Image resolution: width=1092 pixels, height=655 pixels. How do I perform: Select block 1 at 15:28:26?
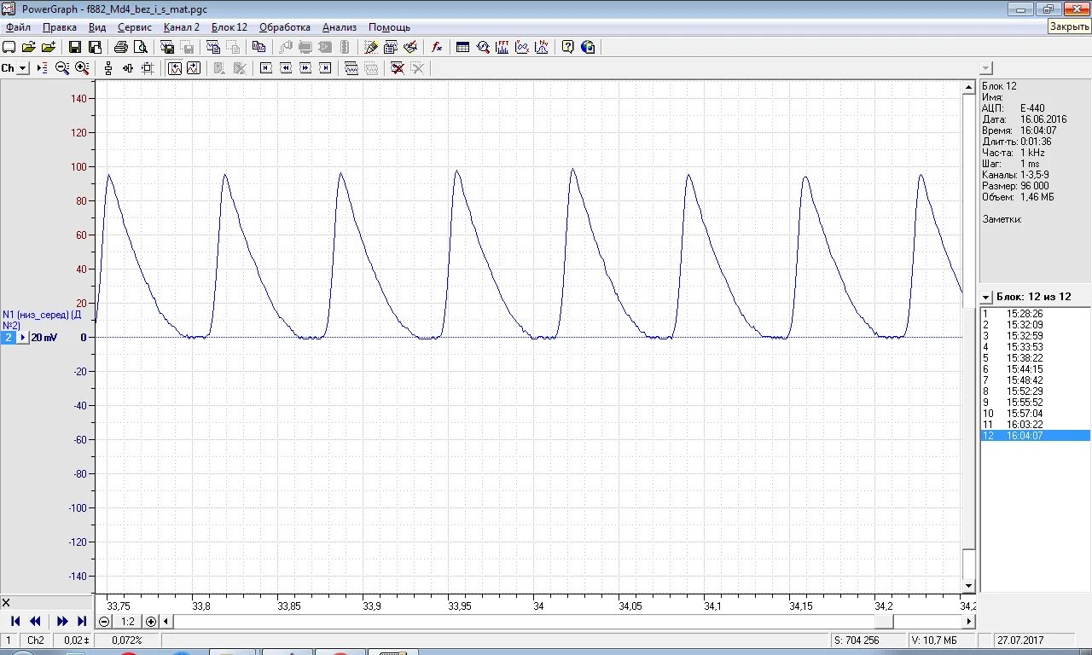pyautogui.click(x=1035, y=314)
